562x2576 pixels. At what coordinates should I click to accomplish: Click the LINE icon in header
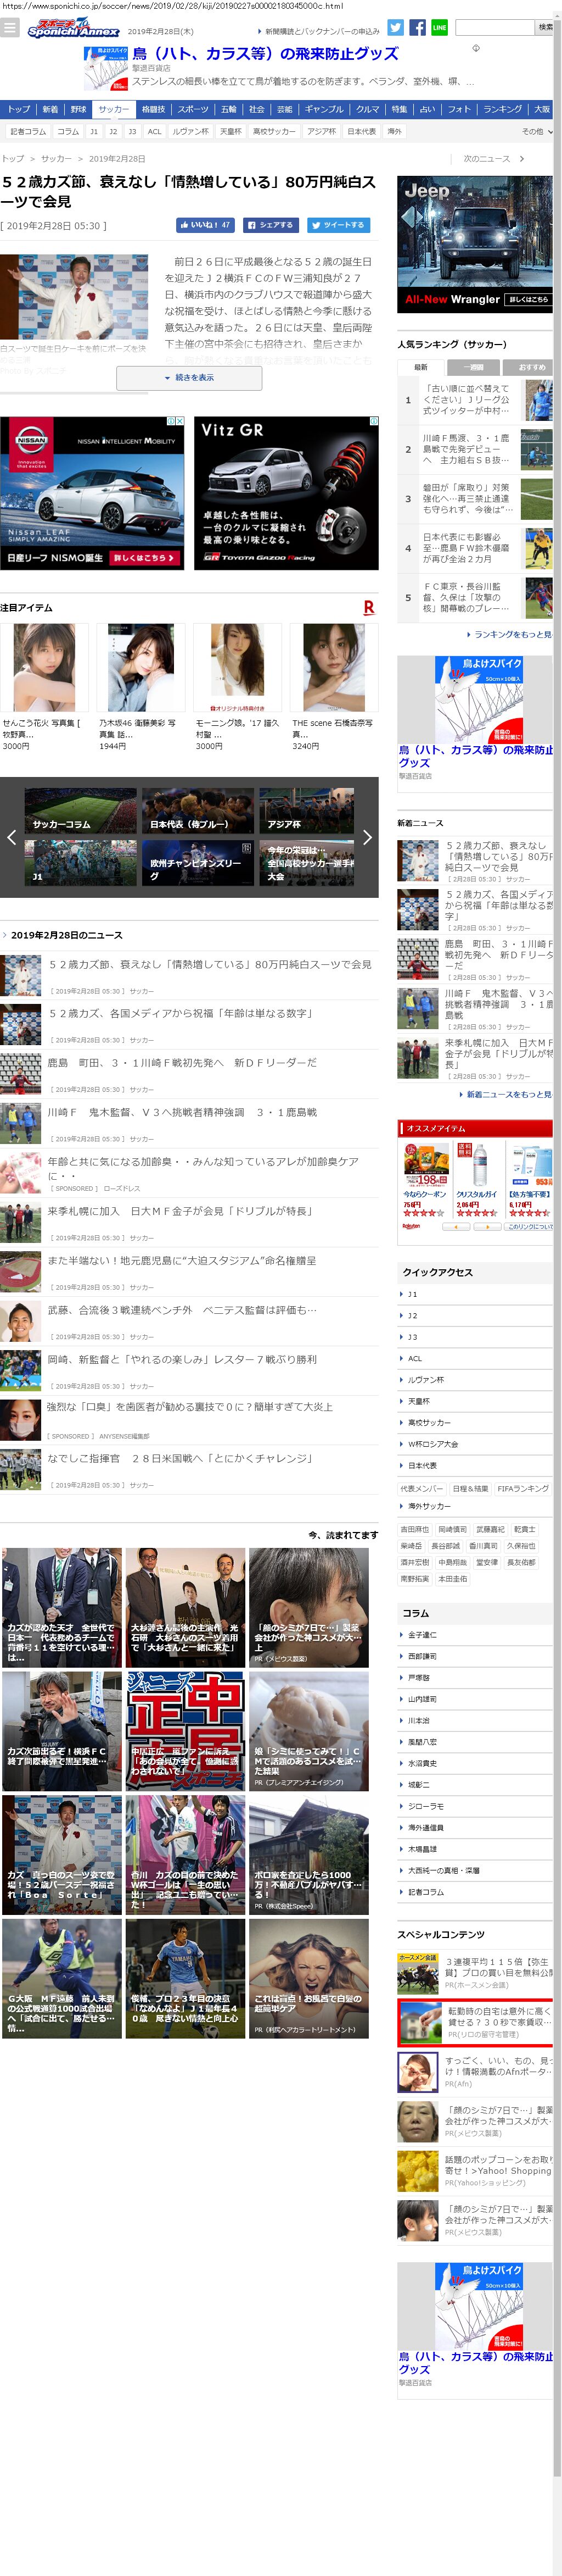[439, 27]
